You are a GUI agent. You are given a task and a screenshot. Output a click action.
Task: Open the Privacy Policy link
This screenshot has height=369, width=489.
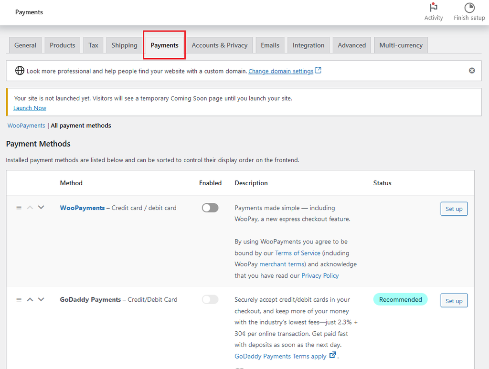click(x=320, y=275)
